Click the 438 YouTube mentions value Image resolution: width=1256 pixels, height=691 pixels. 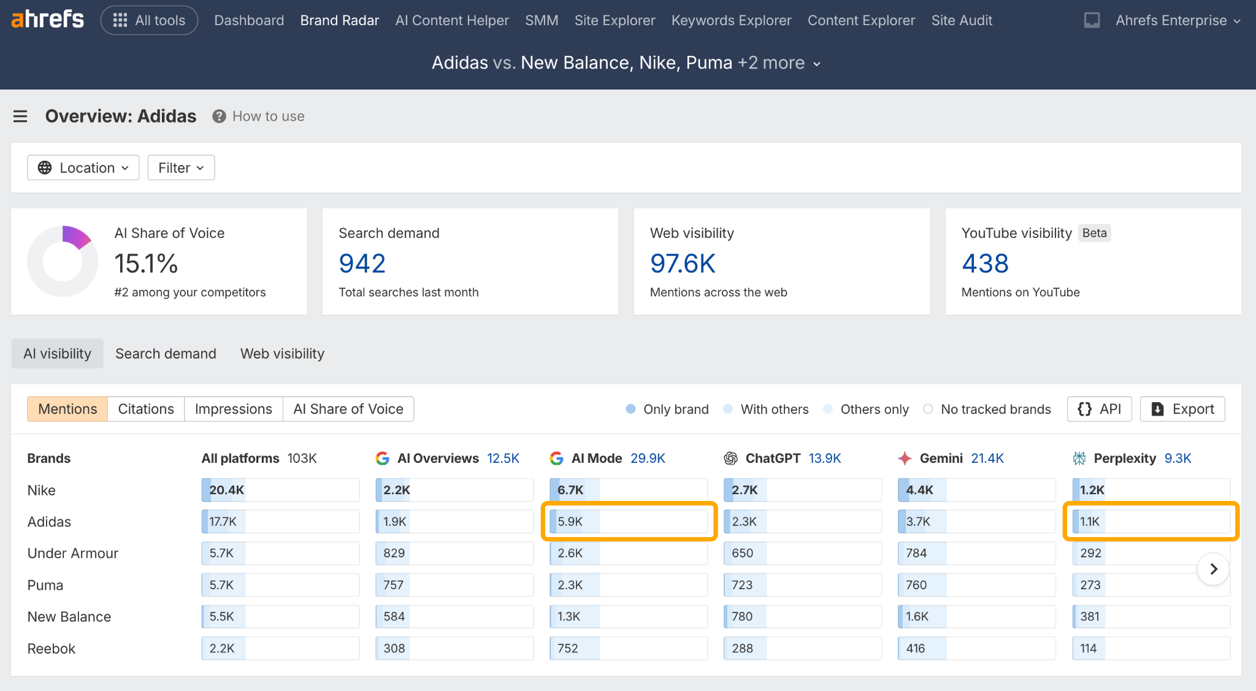[x=985, y=264]
